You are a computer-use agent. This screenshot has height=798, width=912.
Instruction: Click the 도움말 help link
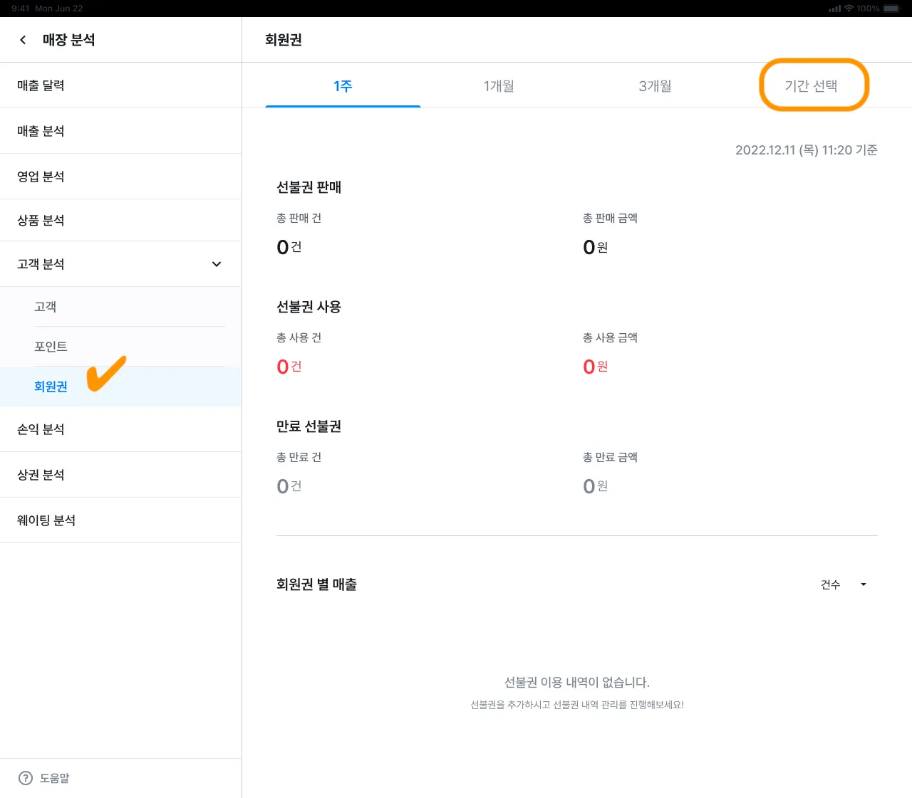pyautogui.click(x=55, y=778)
